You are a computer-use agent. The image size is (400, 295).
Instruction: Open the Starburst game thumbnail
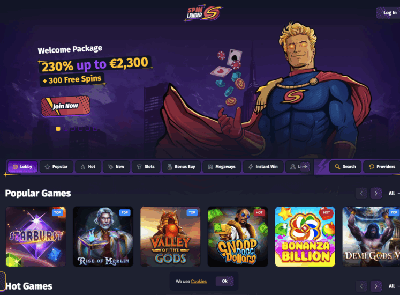click(x=36, y=237)
